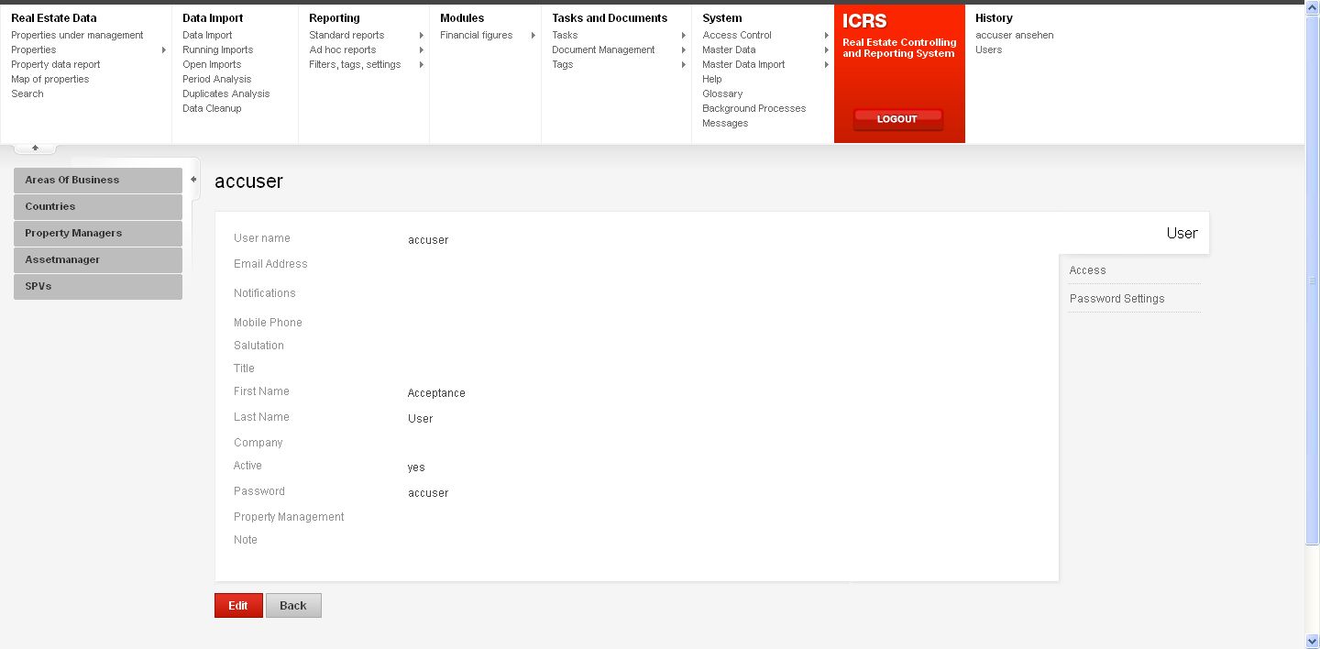Expand the Tasks submenu arrow

684,35
